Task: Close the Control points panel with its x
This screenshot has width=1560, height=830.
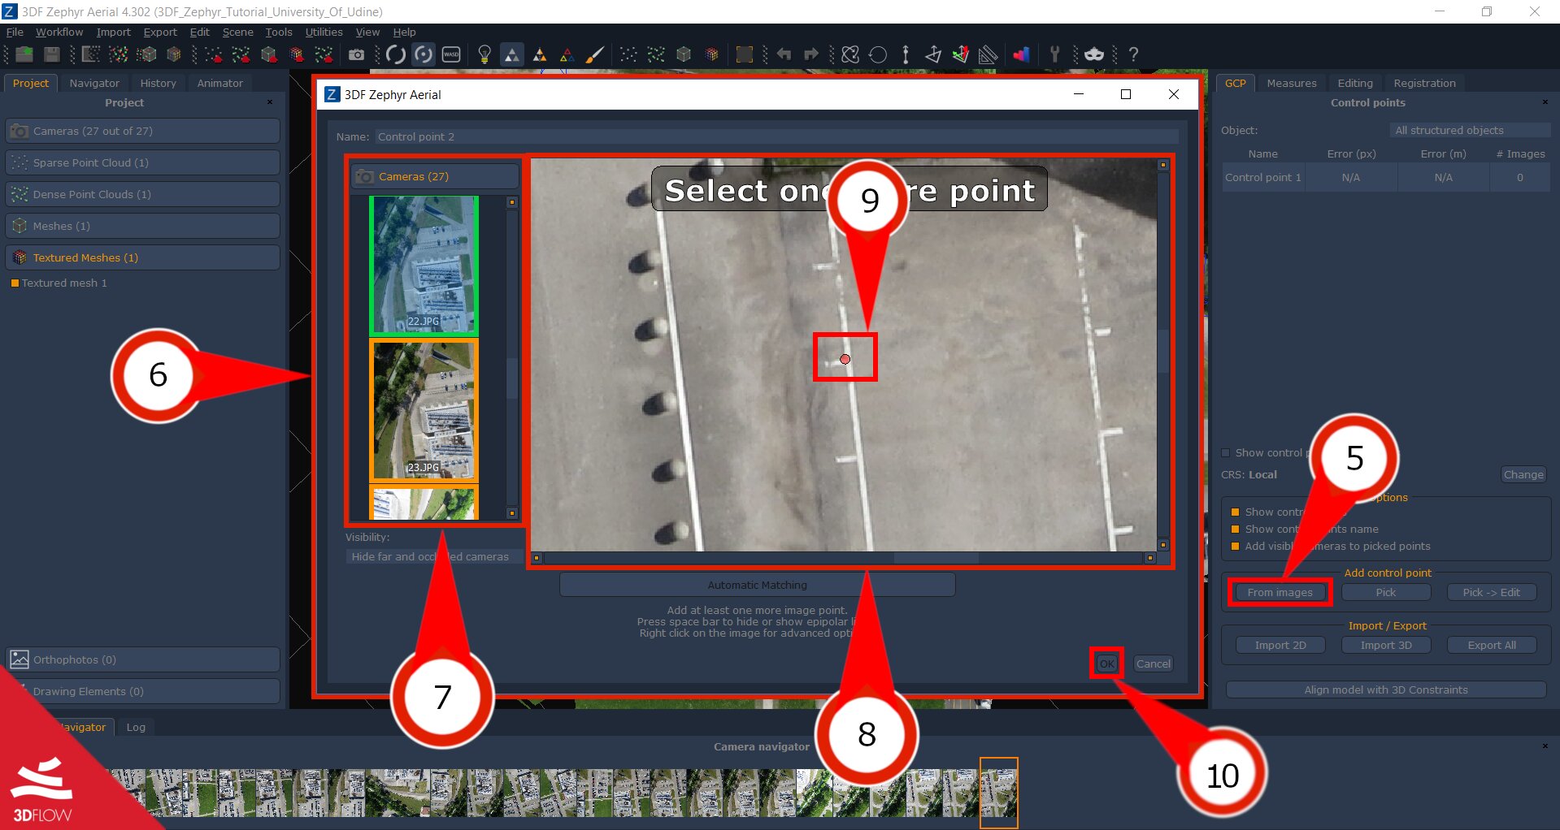Action: coord(1545,102)
